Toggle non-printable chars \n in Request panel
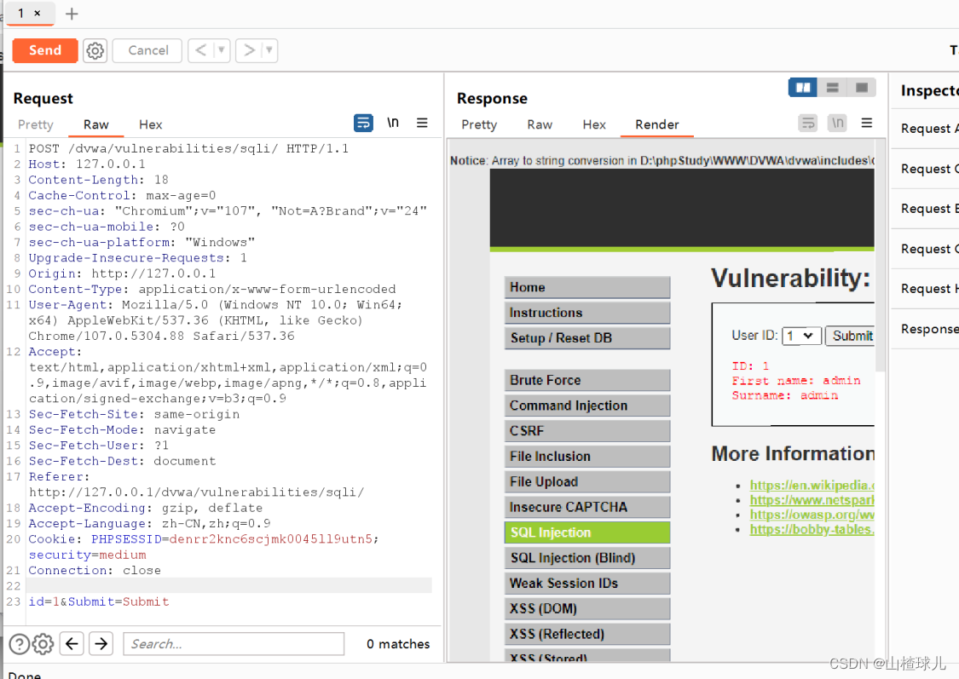Image resolution: width=959 pixels, height=679 pixels. pyautogui.click(x=393, y=123)
